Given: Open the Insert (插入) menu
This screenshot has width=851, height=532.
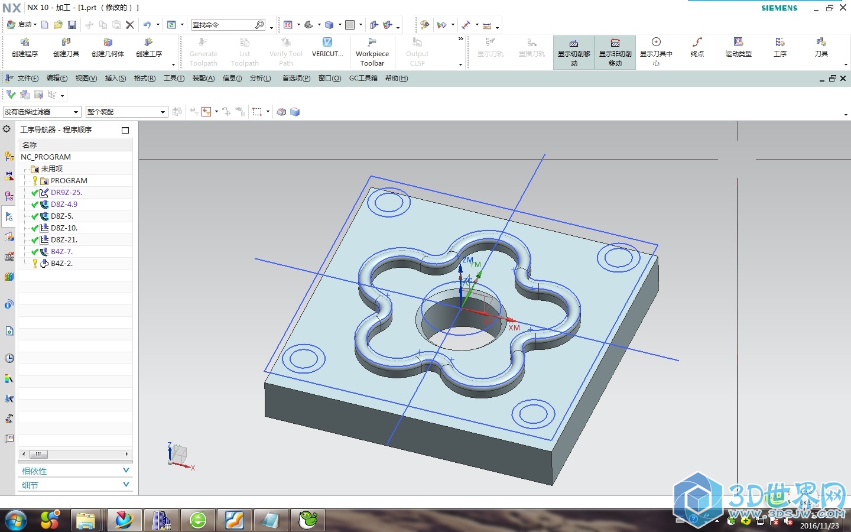Looking at the screenshot, I should (x=115, y=78).
